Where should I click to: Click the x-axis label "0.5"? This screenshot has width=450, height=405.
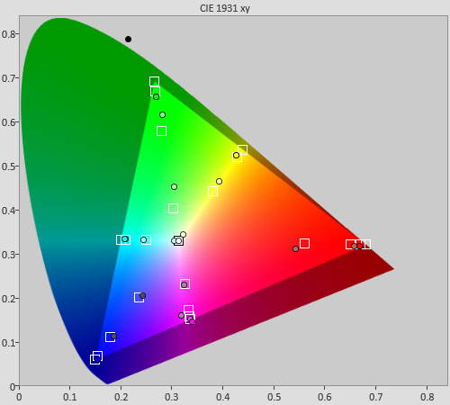coord(274,397)
